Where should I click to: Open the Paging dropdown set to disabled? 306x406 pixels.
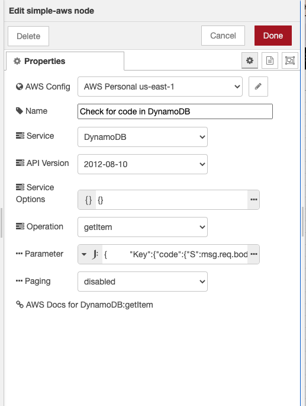tap(143, 282)
